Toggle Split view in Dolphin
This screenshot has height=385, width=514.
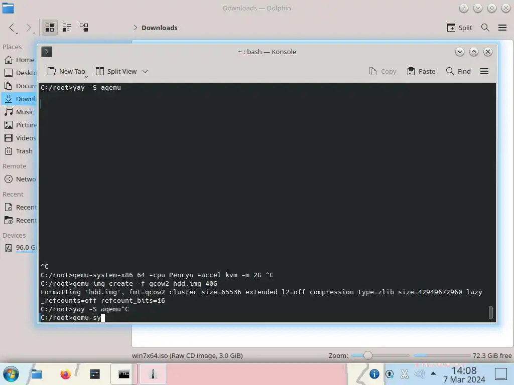(459, 28)
